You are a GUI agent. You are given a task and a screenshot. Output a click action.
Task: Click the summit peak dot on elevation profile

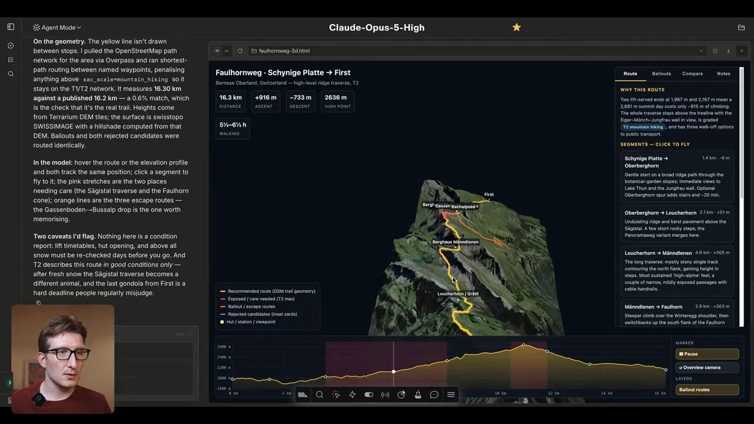point(523,344)
